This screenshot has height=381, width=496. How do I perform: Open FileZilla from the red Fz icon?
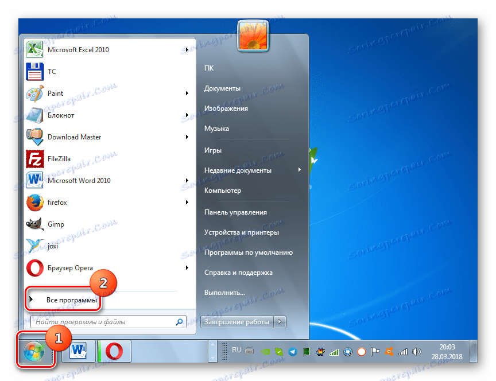coord(35,159)
